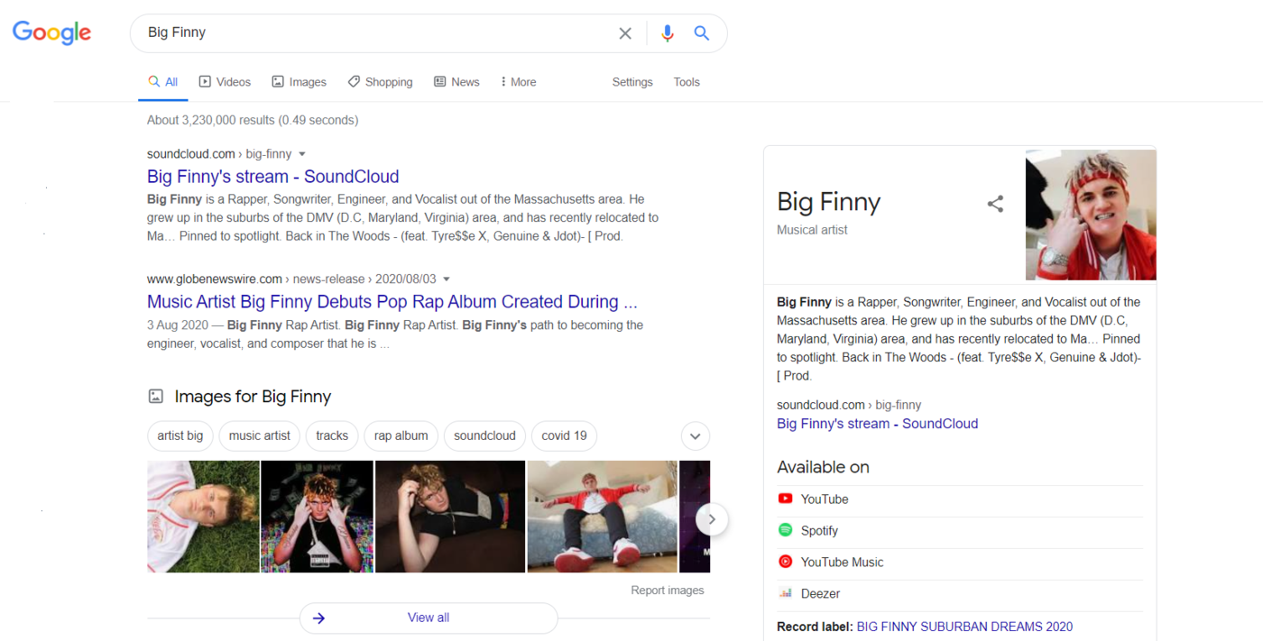The height and width of the screenshot is (641, 1263).
Task: Open the Music Artist Big Finny Debuts article
Action: (x=392, y=302)
